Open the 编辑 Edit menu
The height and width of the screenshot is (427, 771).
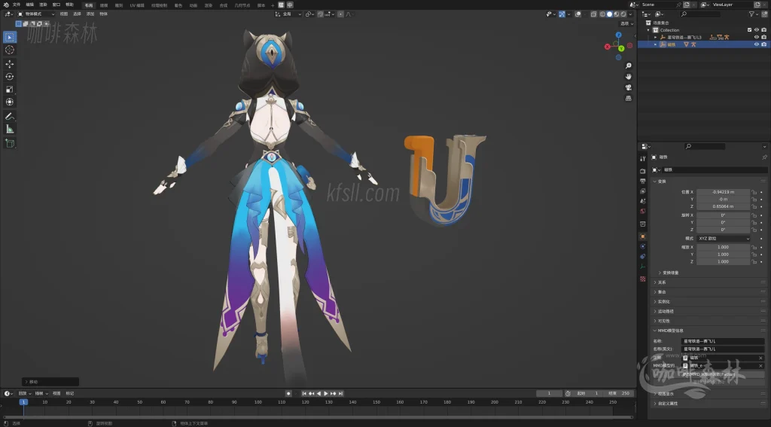[29, 5]
